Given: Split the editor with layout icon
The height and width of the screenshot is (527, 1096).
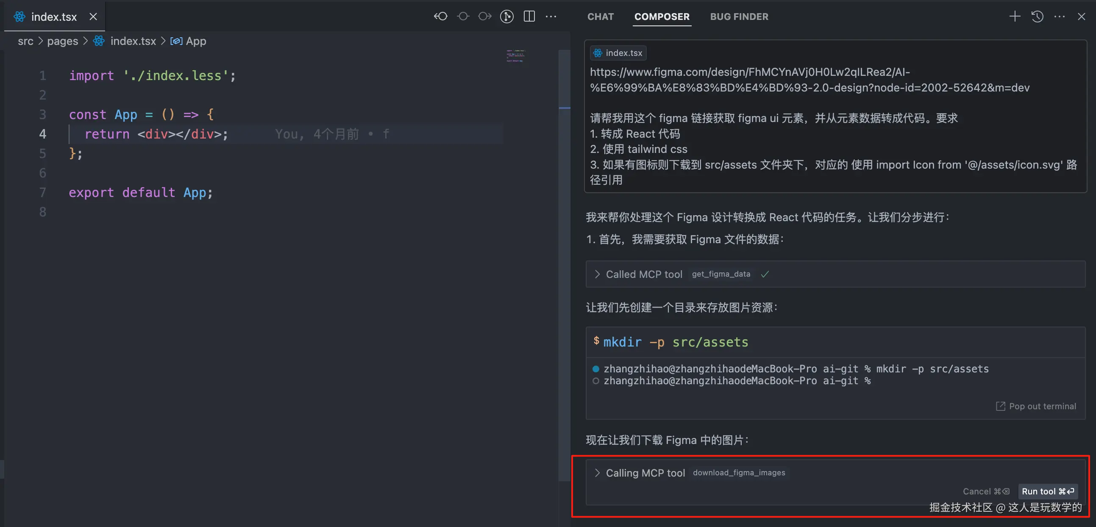Looking at the screenshot, I should click(529, 17).
